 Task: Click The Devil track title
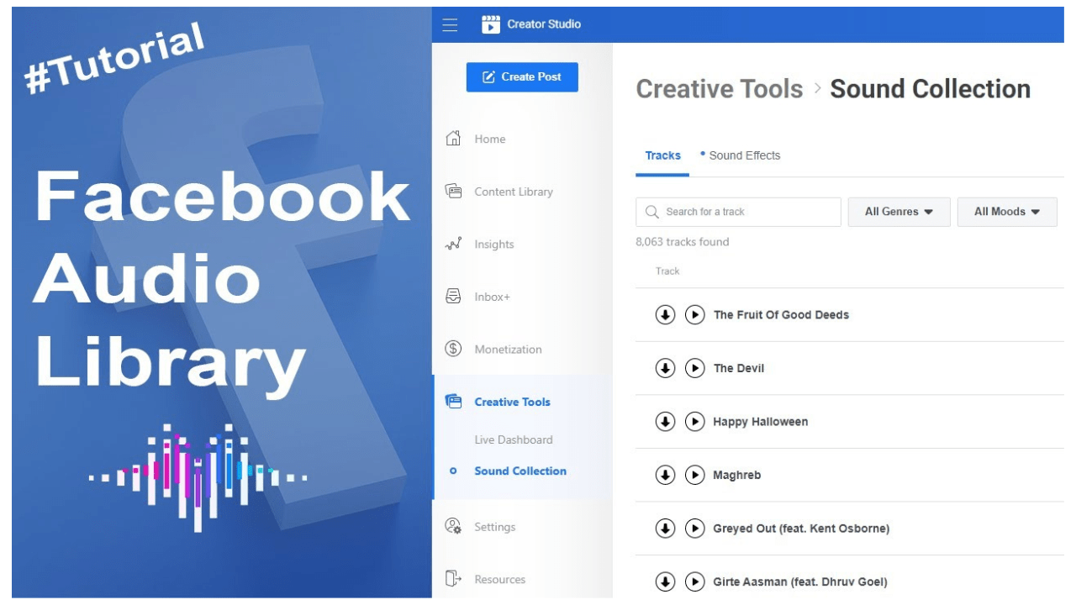(739, 368)
